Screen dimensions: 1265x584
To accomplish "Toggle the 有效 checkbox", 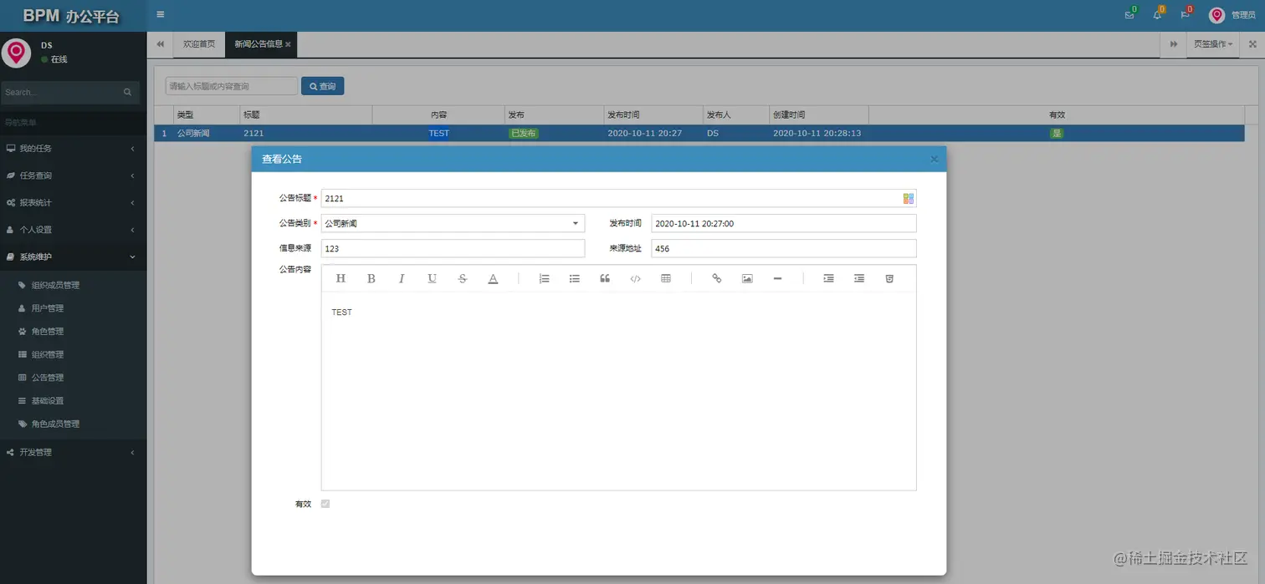I will click(325, 504).
